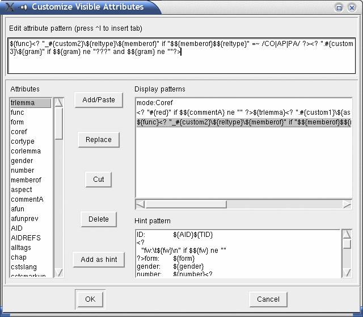
Task: Click the Cut button
Action: (x=98, y=180)
